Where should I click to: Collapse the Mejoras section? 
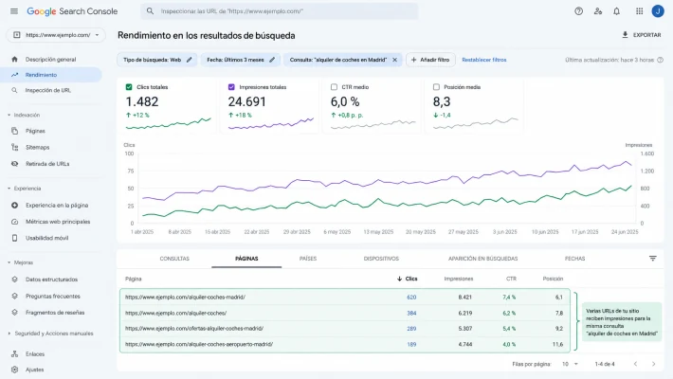click(9, 262)
